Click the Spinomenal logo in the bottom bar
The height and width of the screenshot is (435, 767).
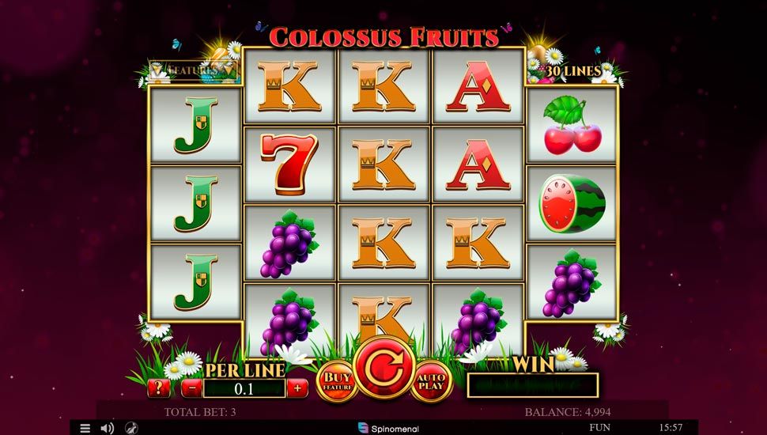coord(388,428)
